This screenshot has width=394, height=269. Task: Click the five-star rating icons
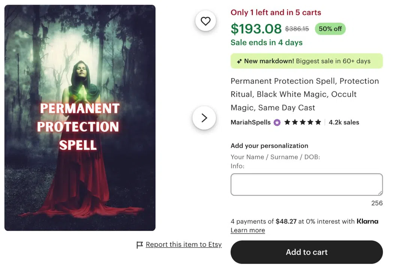coord(302,123)
